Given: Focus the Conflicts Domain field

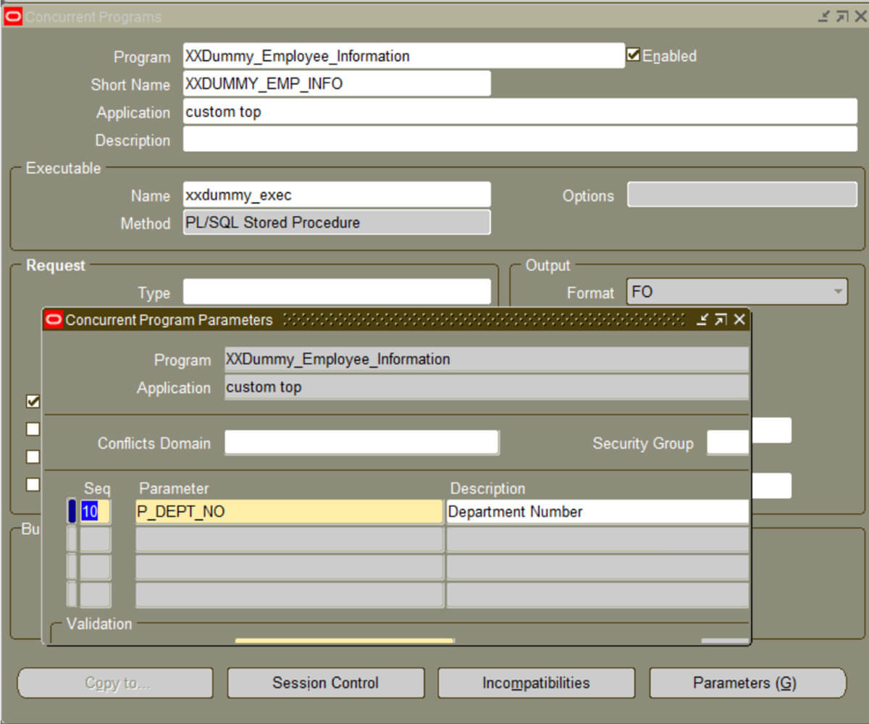Looking at the screenshot, I should tap(361, 443).
